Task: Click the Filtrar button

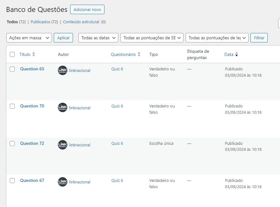Action: pos(259,38)
